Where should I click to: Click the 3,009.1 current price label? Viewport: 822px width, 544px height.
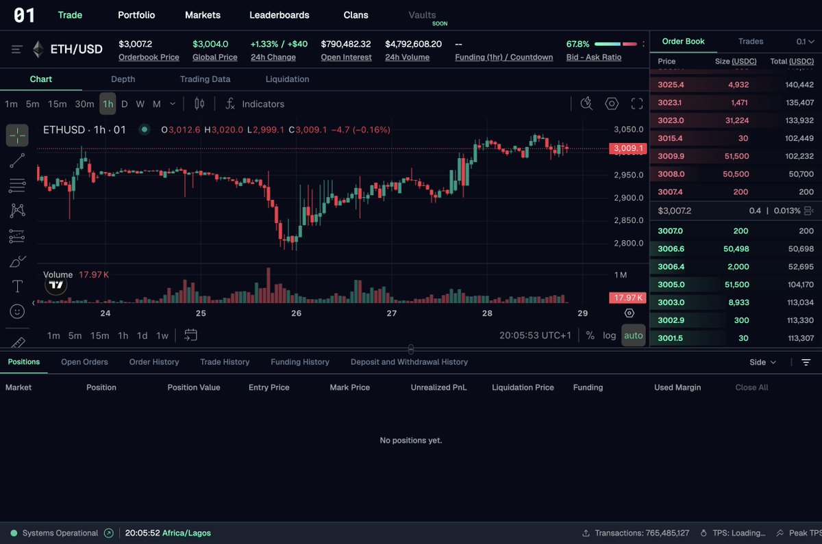[x=627, y=148]
